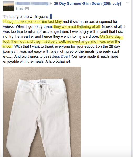Open the white jeans photo

tap(42, 112)
